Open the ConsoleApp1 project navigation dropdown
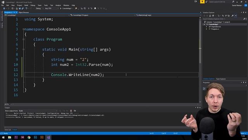248x140 pixels. coord(37,15)
